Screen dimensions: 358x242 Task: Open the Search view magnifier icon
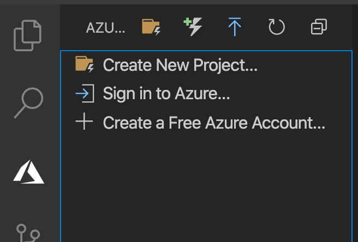(28, 102)
